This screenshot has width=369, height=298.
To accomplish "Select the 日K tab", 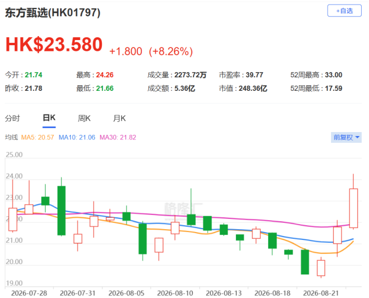I will click(x=49, y=117).
